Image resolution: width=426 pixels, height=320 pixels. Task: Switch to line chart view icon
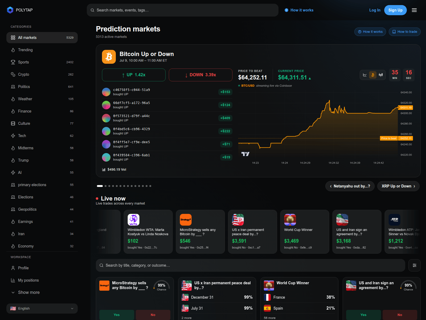point(365,75)
